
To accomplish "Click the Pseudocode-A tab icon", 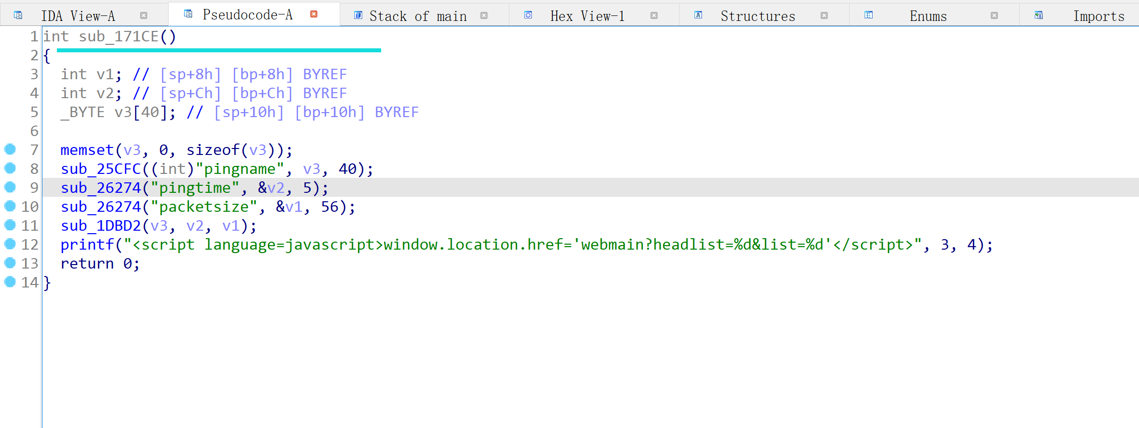I will 188,14.
